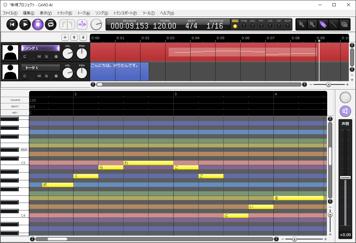This screenshot has width=356, height=243.
Task: Switch to ALP parameter edit mode
Action: (x=288, y=24)
